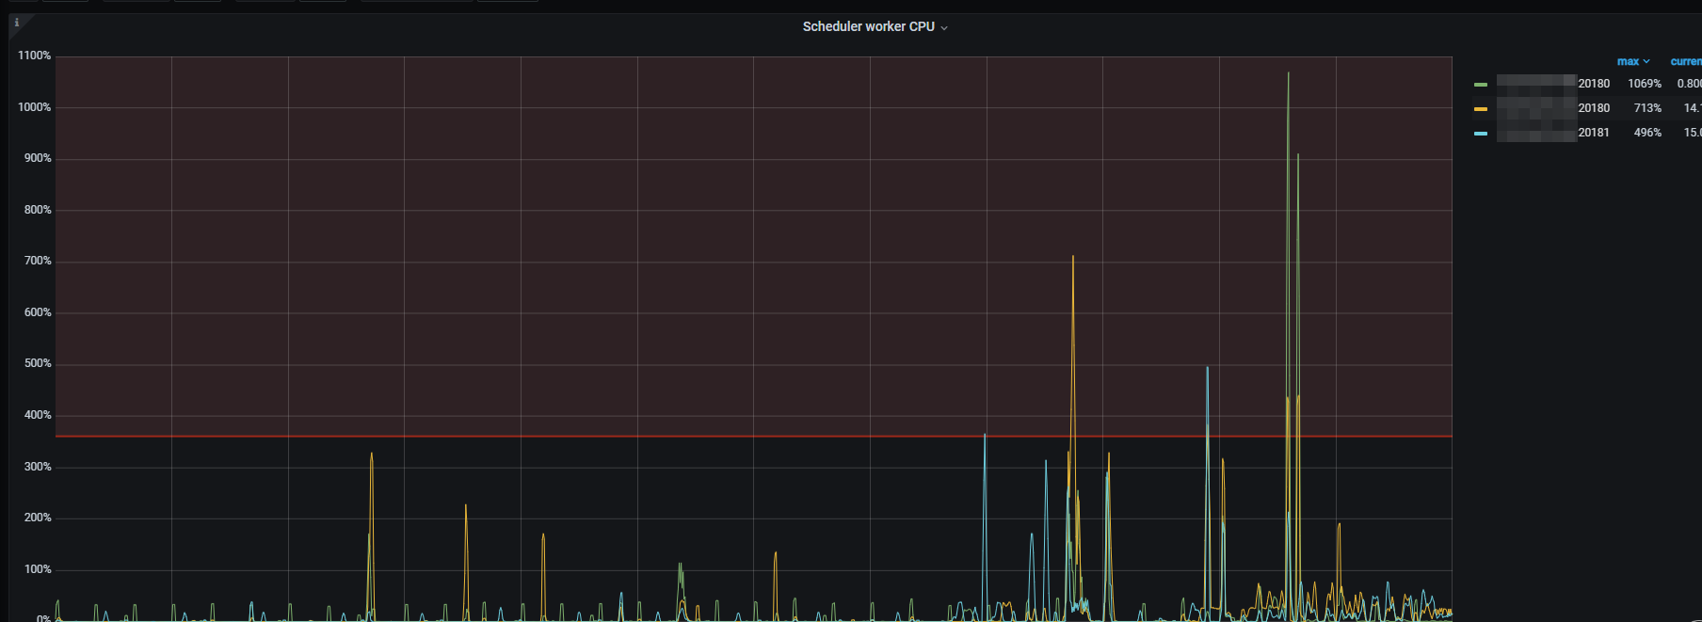1702x622 pixels.
Task: Click the 713% max value in legend
Action: 1646,108
